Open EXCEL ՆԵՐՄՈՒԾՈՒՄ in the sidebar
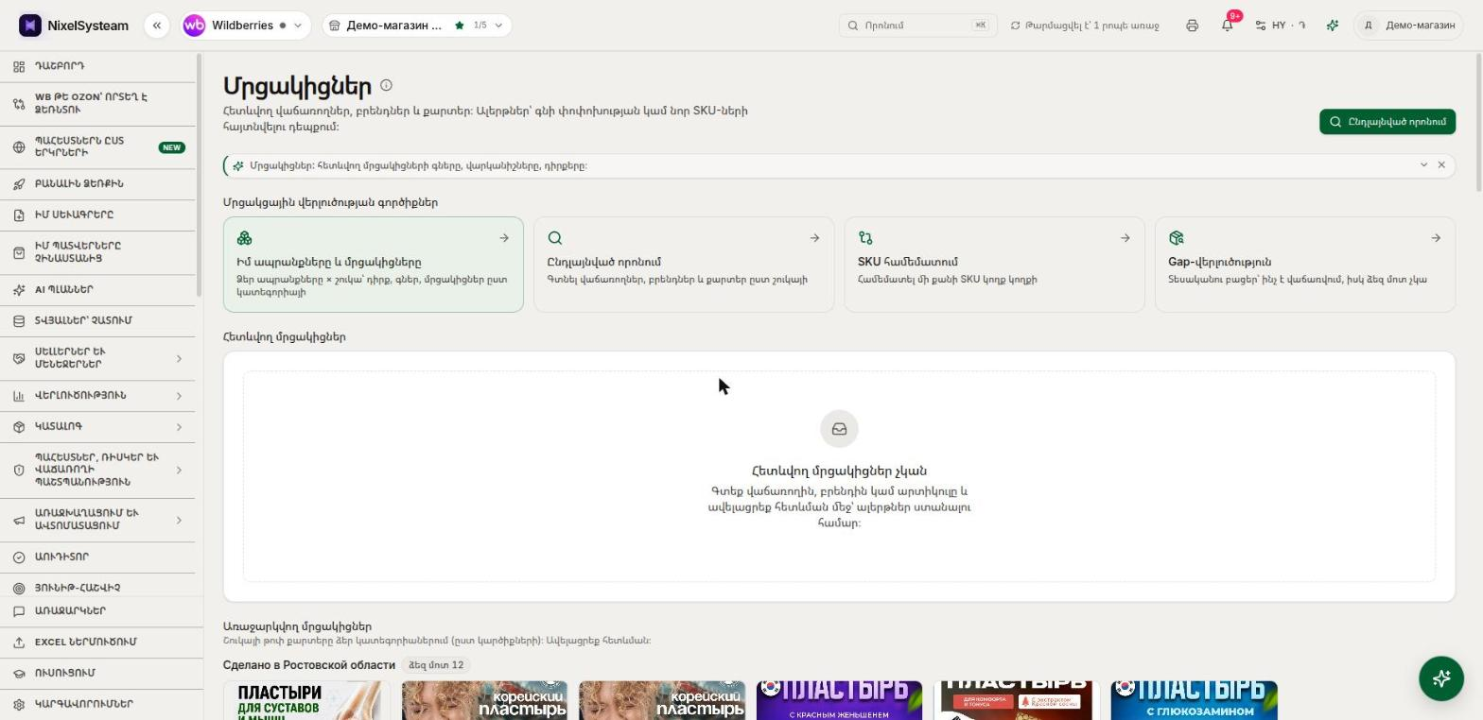The width and height of the screenshot is (1483, 720). point(97,643)
